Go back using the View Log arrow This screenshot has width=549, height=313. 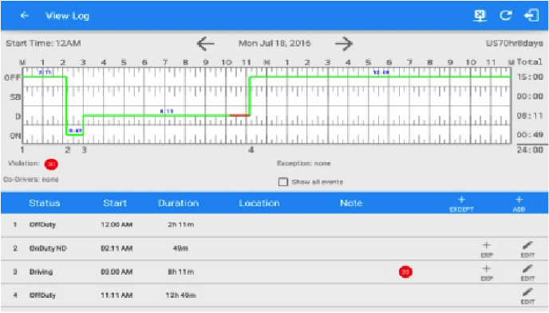pyautogui.click(x=24, y=15)
